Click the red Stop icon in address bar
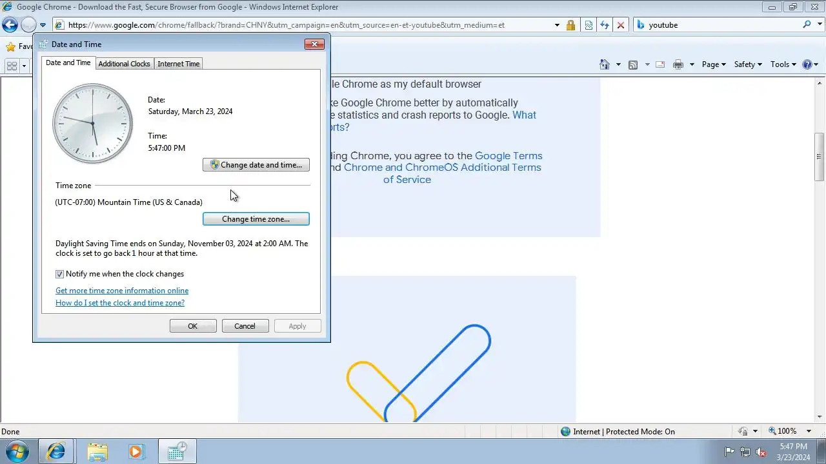826x464 pixels. pos(620,25)
